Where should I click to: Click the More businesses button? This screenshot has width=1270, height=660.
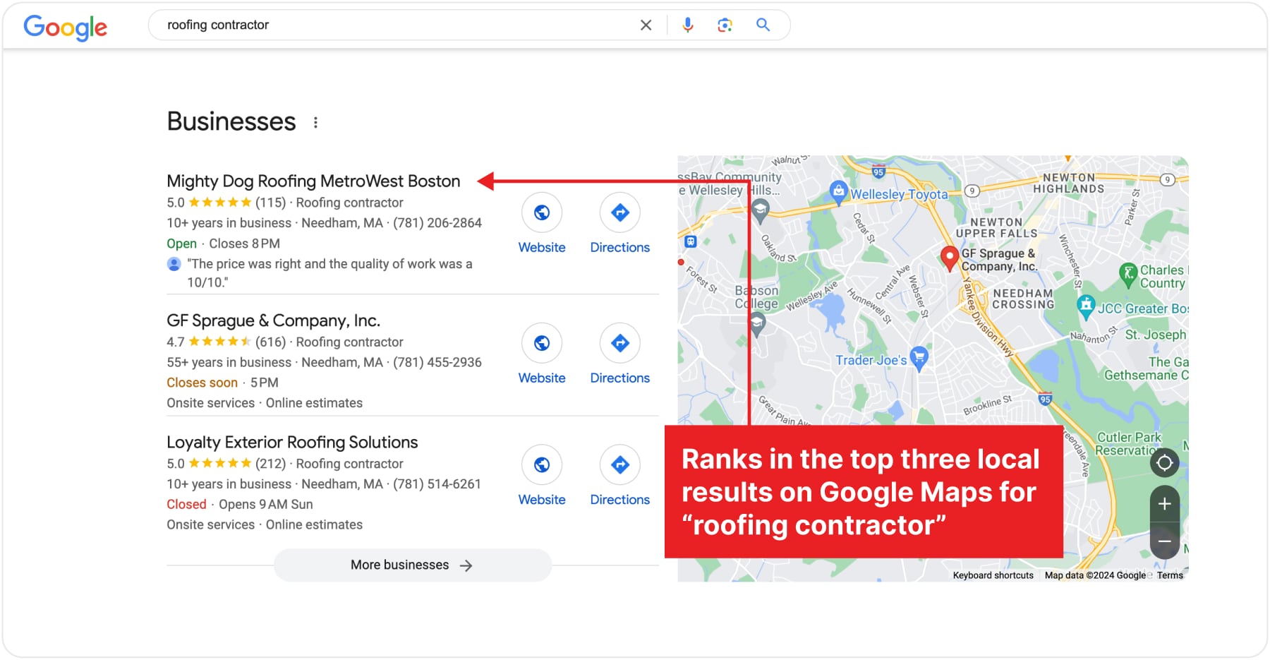tap(413, 565)
